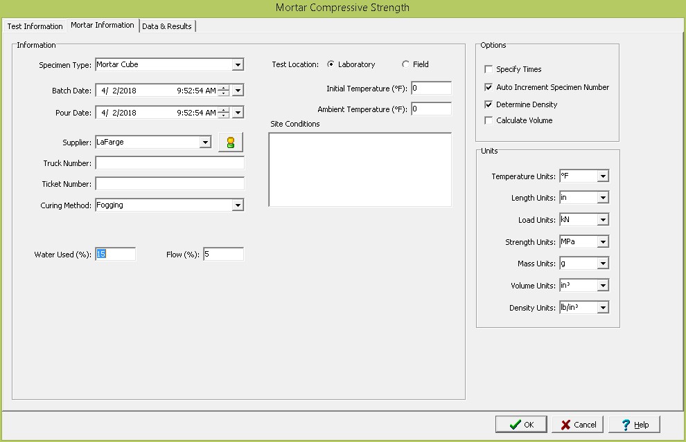686x442 pixels.
Task: Click into the Truck Number field
Action: pos(170,163)
